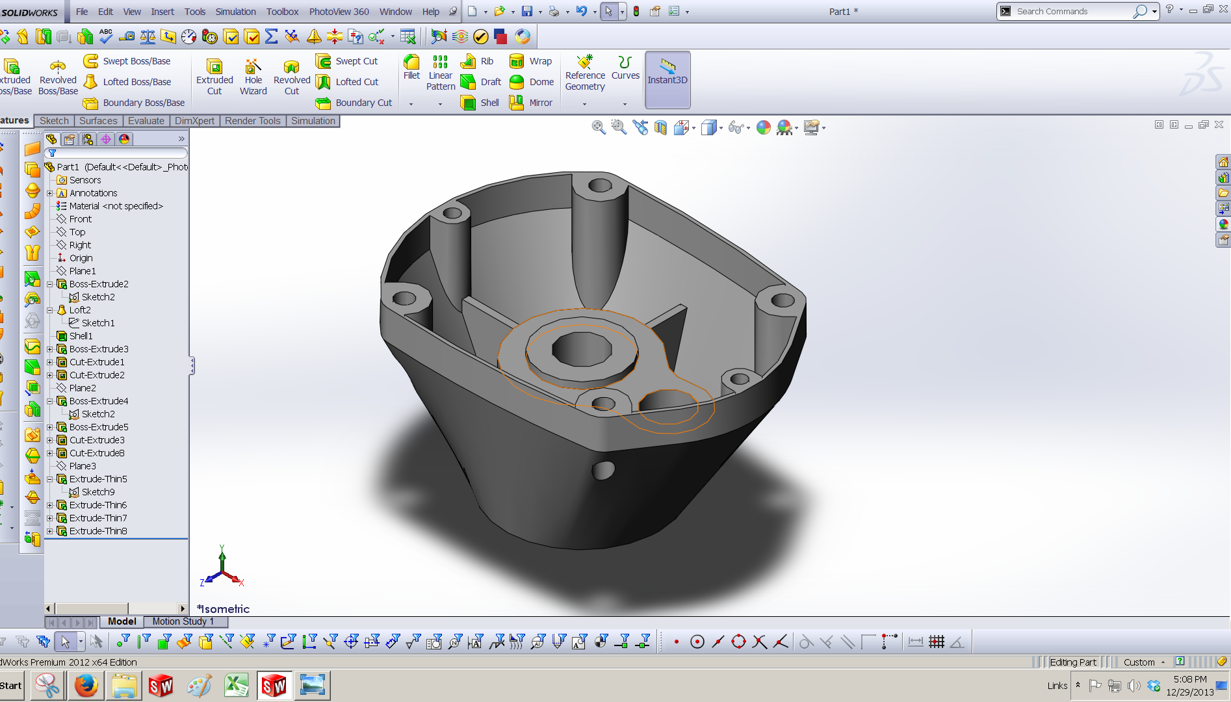Screen dimensions: 1231x702
Task: Toggle the quadrant snap
Action: 739,642
